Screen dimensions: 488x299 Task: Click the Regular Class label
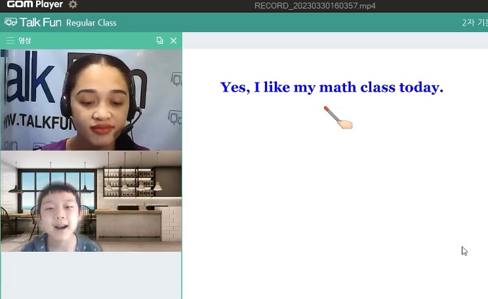[91, 23]
